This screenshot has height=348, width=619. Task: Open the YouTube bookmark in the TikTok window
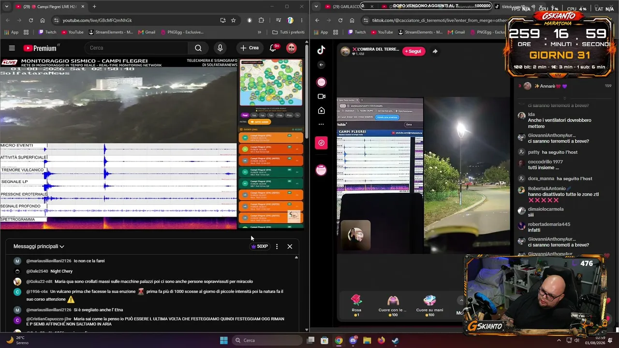coord(381,32)
